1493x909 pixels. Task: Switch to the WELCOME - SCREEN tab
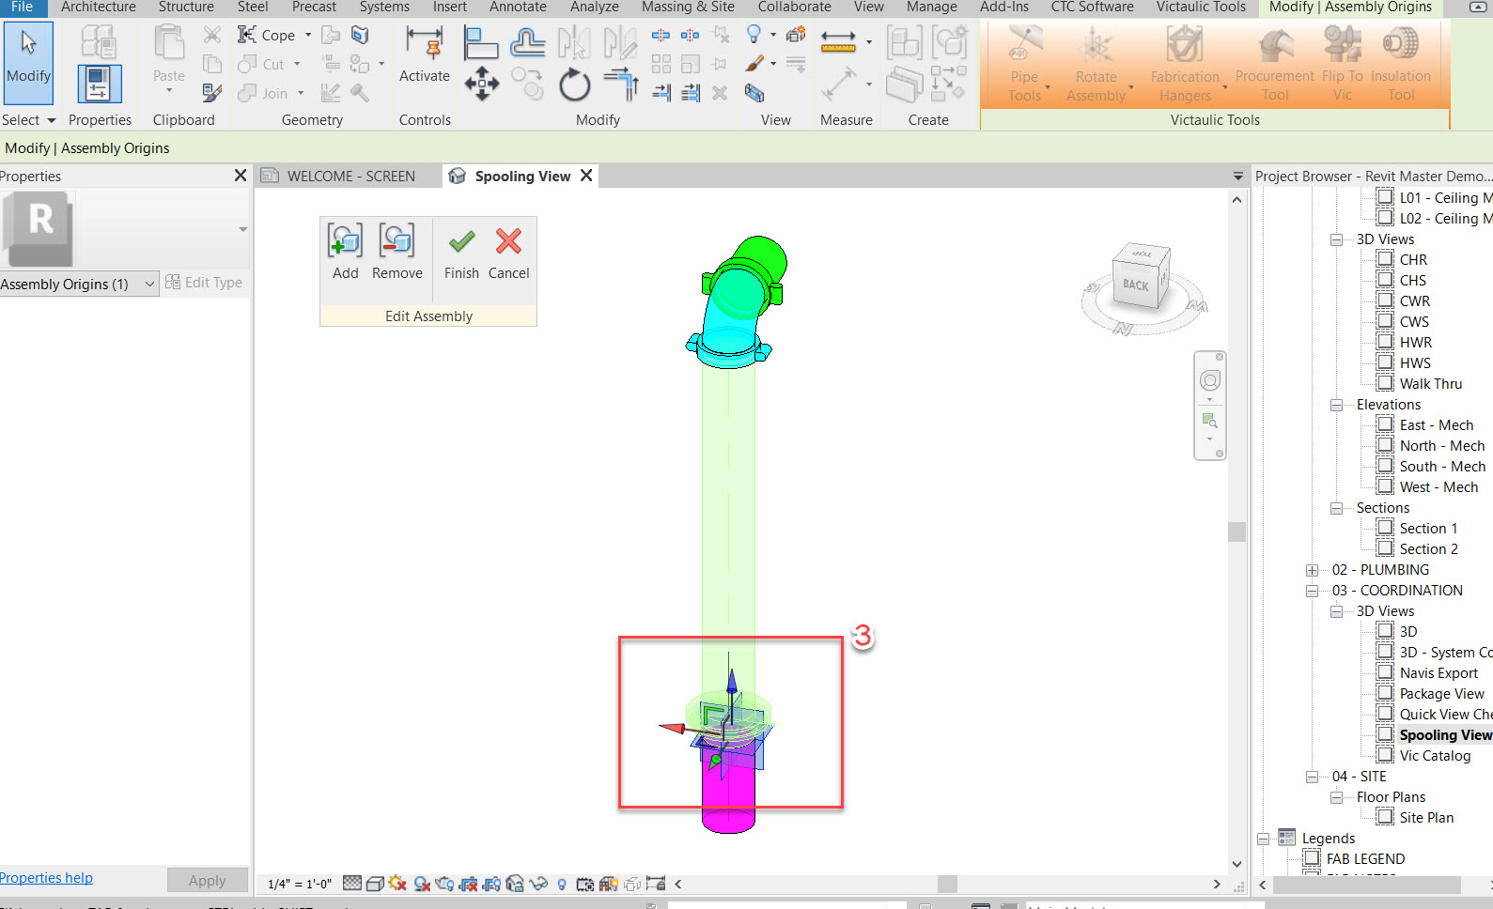coord(350,176)
